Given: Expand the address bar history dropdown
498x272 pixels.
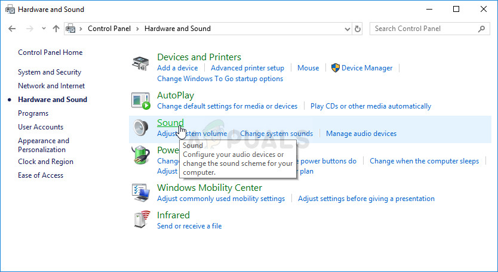Looking at the screenshot, I should [x=348, y=29].
